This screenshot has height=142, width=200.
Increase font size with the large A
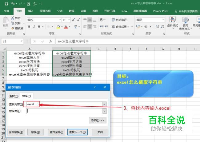pyautogui.click(x=73, y=20)
